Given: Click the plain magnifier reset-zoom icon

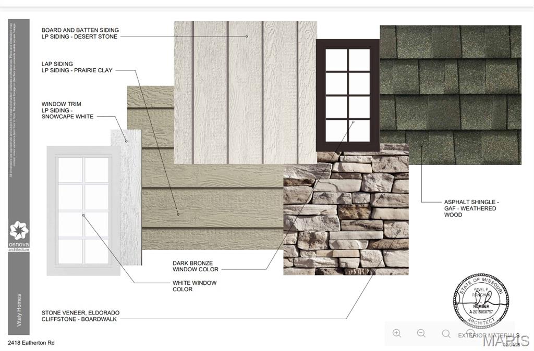Looking at the screenshot, I should pos(446,333).
